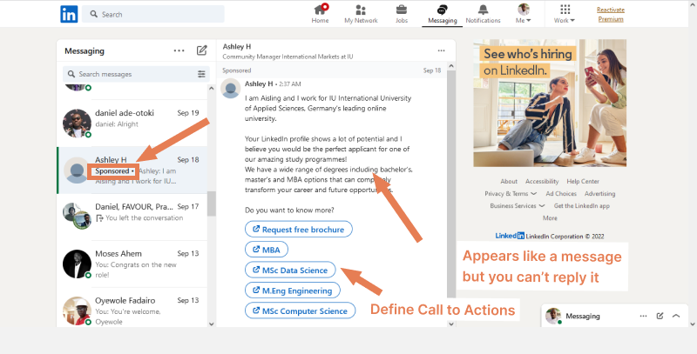Image resolution: width=697 pixels, height=354 pixels.
Task: Click the MBA button
Action: (x=267, y=250)
